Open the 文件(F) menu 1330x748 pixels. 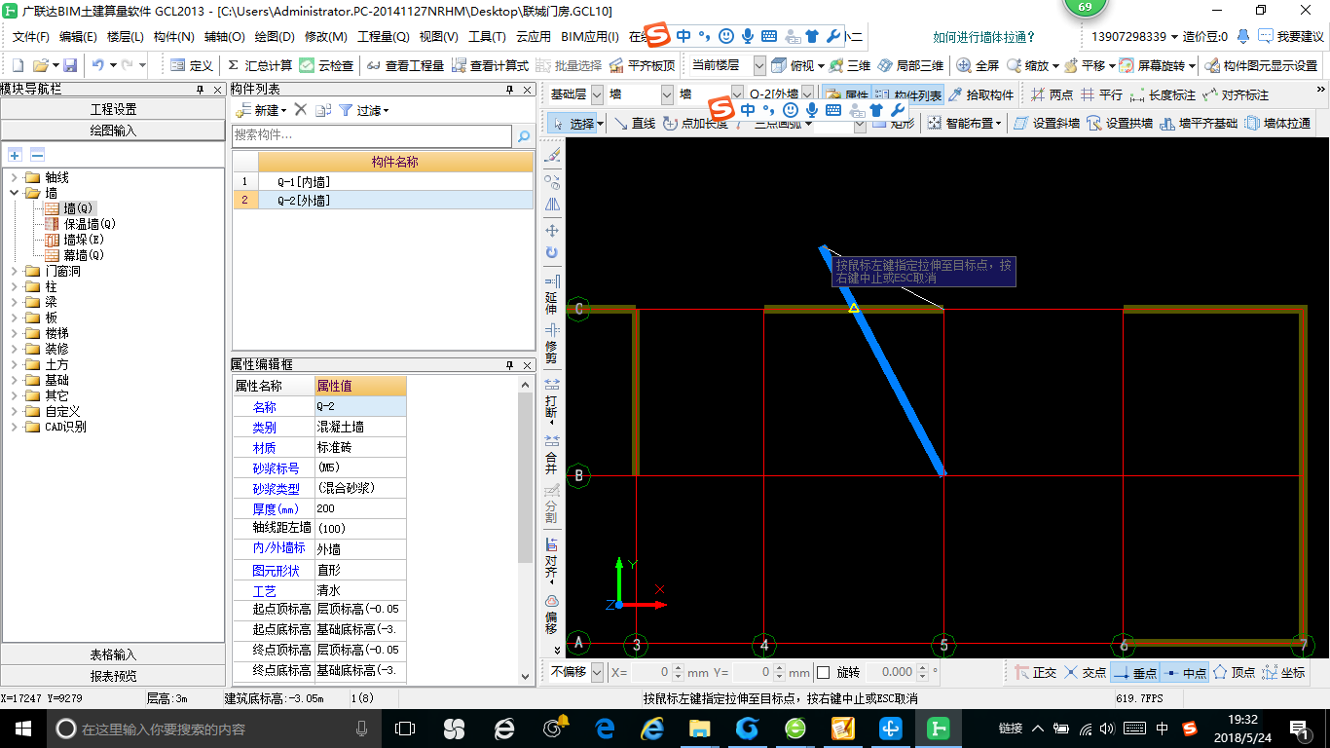(x=31, y=37)
